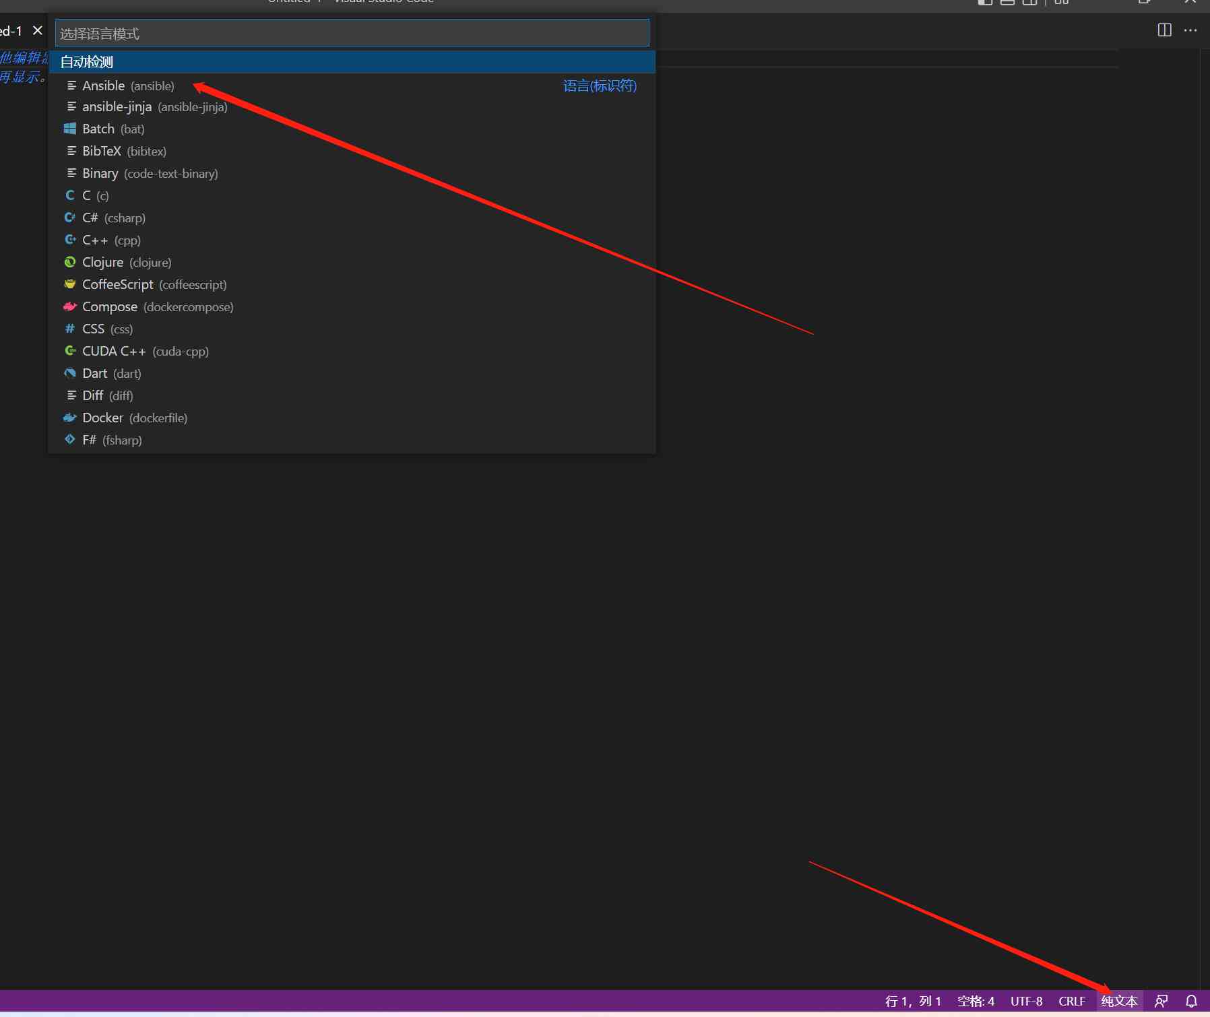Select the Auto Detect (自动检测) entry

point(352,62)
